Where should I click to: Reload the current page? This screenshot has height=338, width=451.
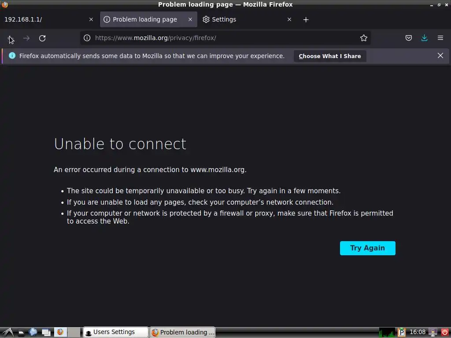pos(42,38)
